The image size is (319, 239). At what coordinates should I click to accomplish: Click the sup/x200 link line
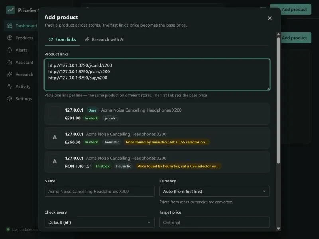(78, 78)
